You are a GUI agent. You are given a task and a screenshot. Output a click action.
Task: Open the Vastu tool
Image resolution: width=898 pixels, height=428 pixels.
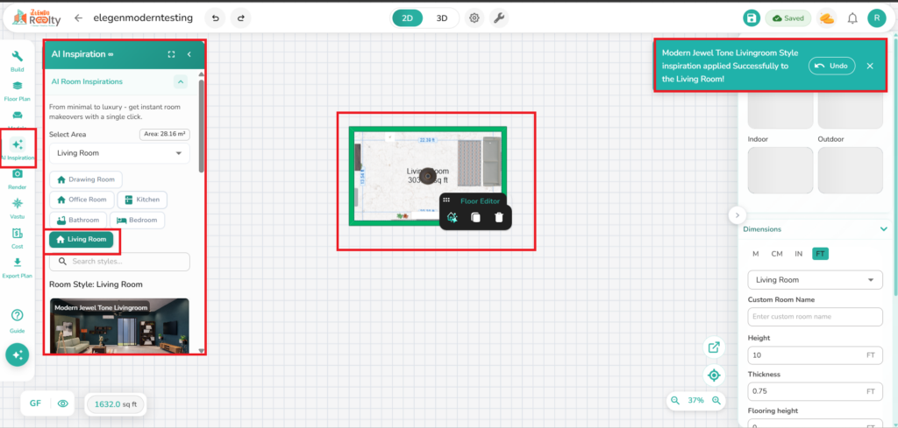tap(18, 207)
